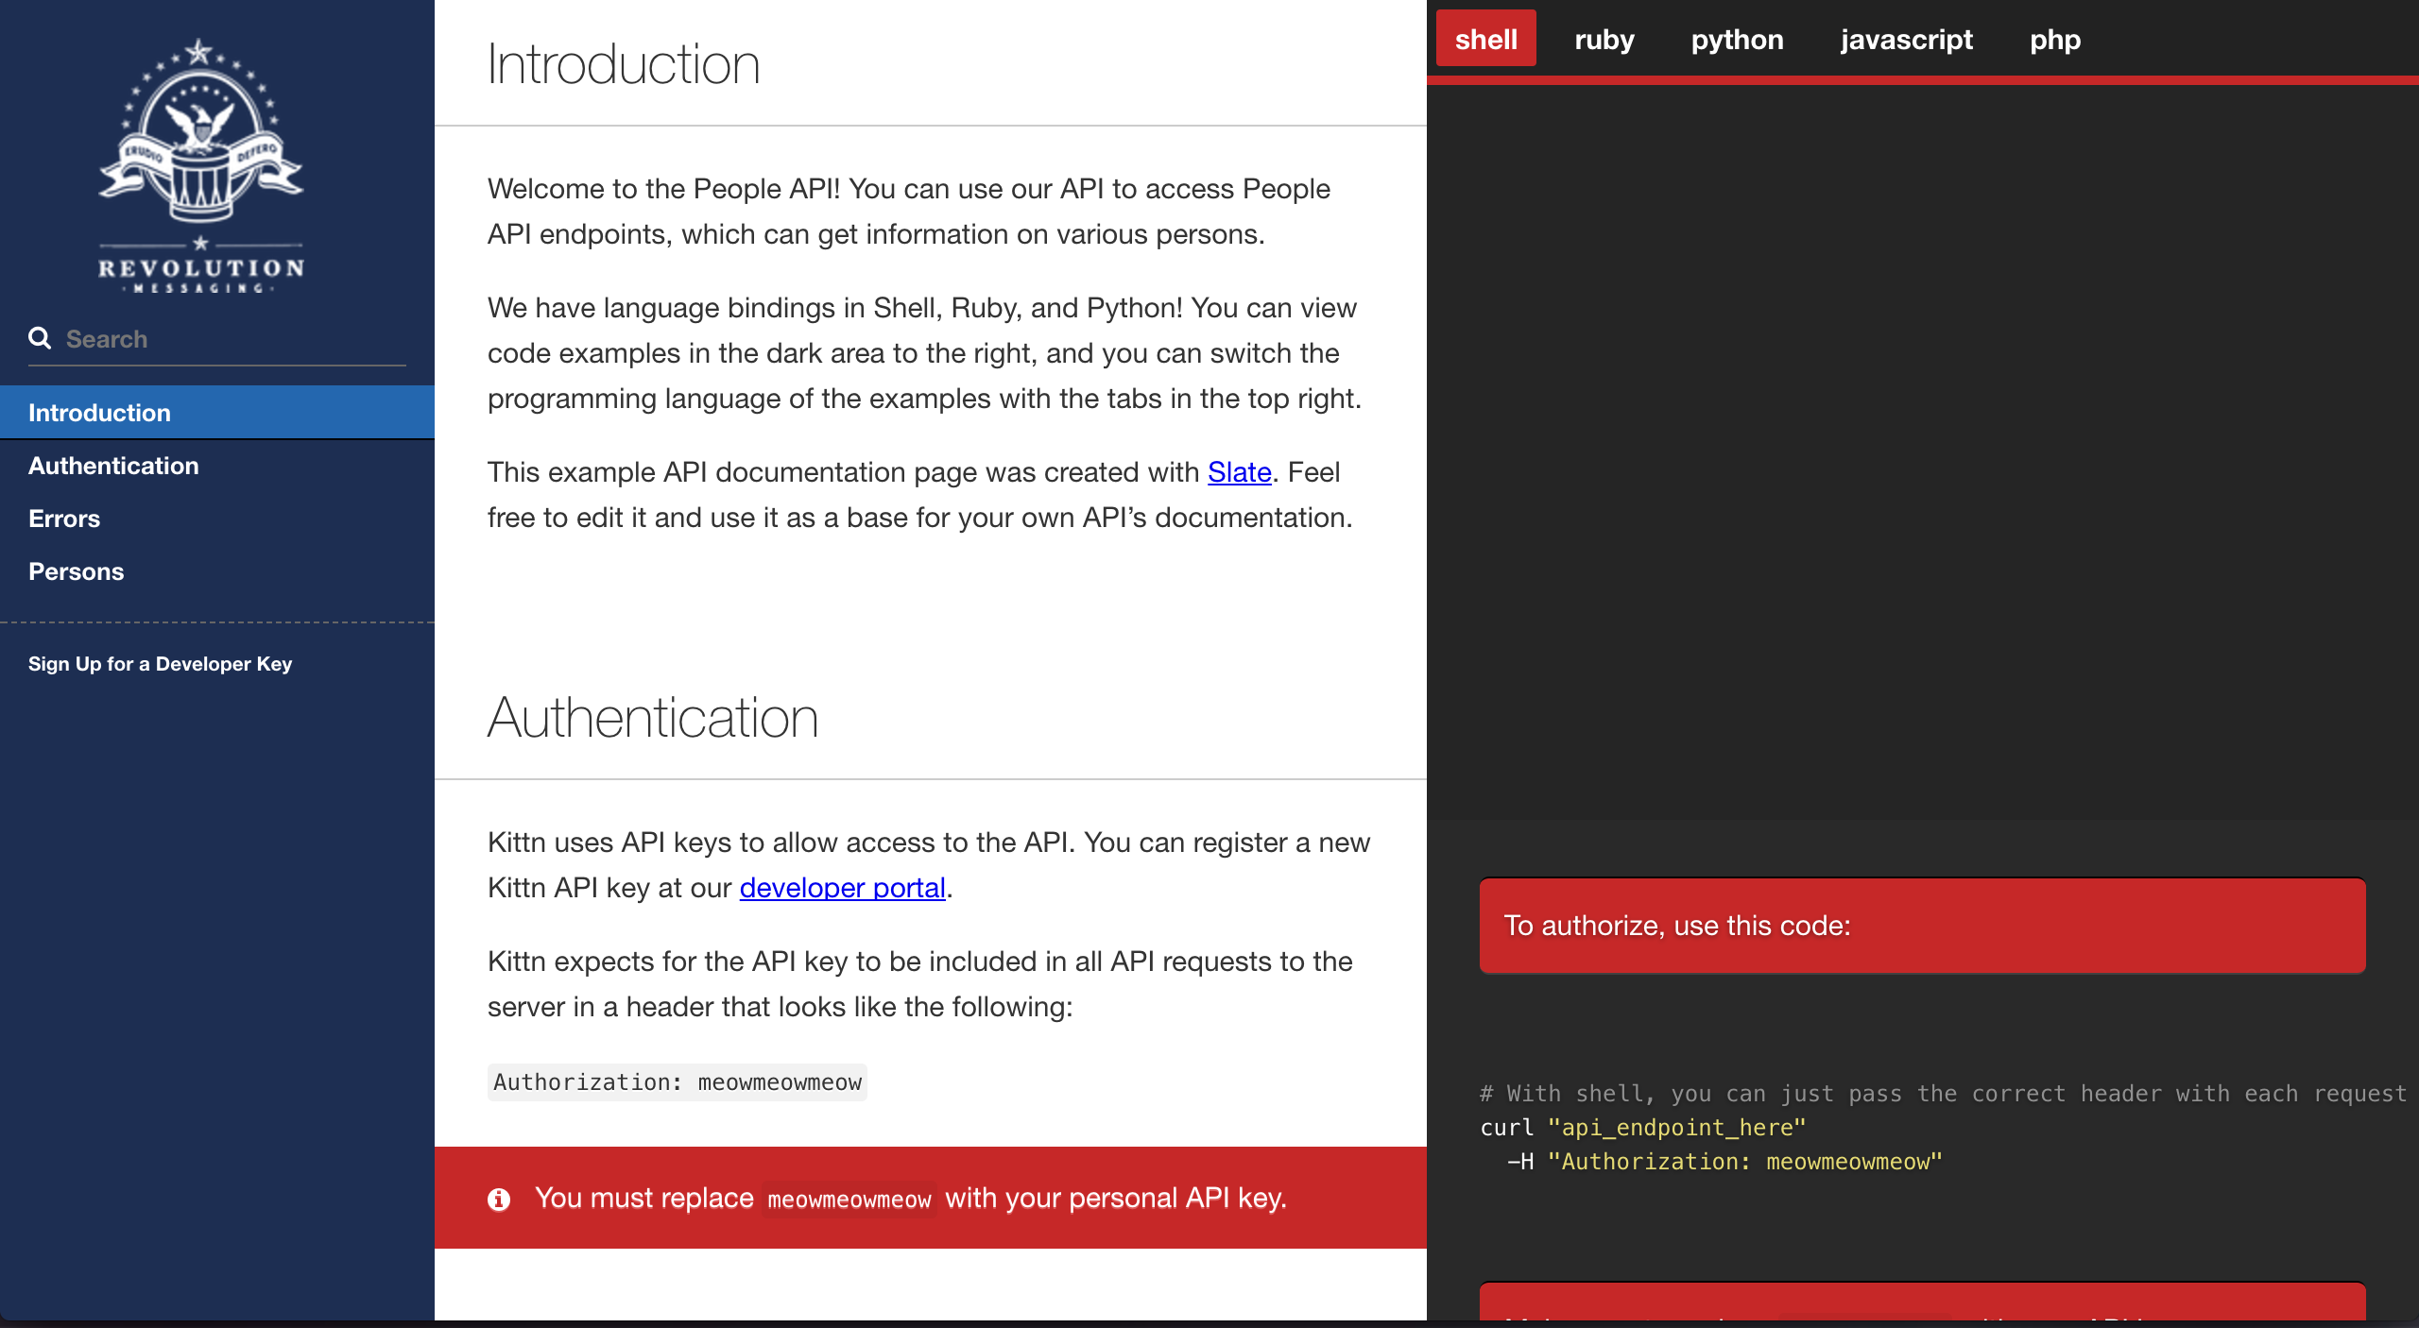Choose the php language tab
This screenshot has width=2419, height=1328.
click(x=2054, y=40)
